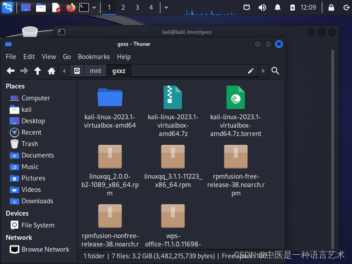Click the volume speaker icon in panel

pos(262,7)
